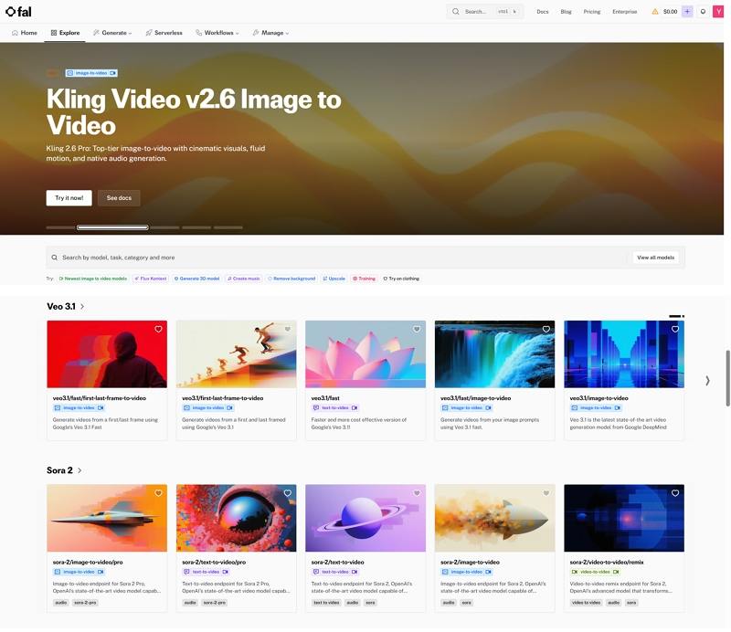Favorite the sora-2/text-to-video/pro card
Image resolution: width=731 pixels, height=632 pixels.
click(288, 493)
